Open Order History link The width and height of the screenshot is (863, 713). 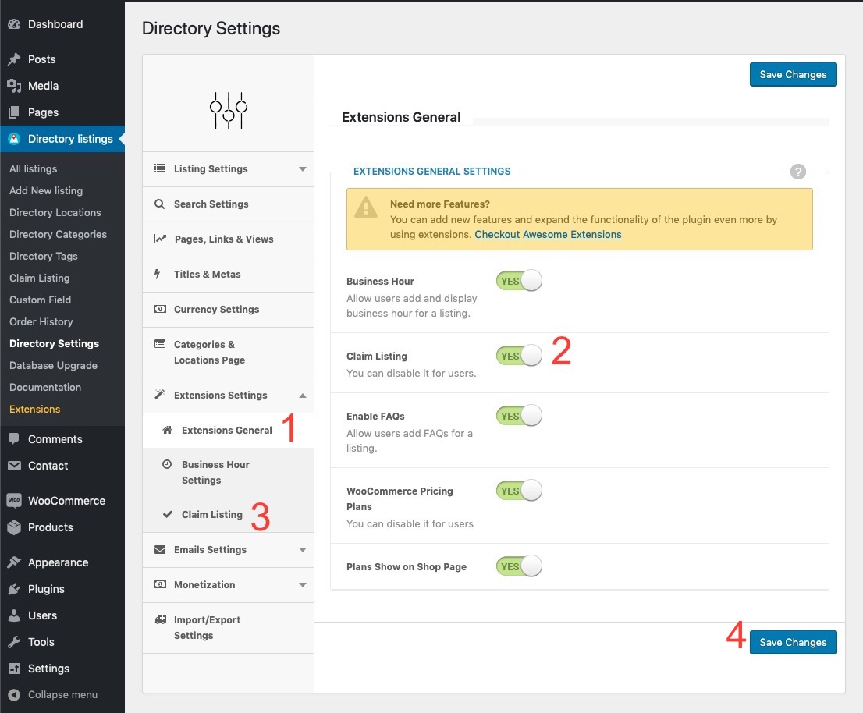click(x=41, y=322)
